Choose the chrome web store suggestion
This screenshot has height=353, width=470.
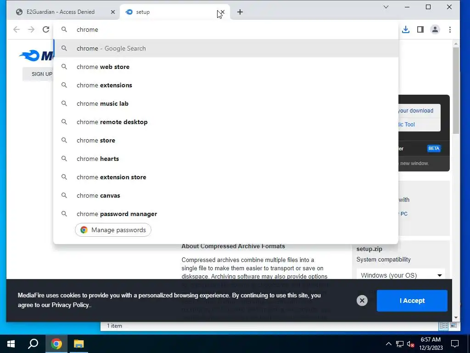tap(226, 67)
